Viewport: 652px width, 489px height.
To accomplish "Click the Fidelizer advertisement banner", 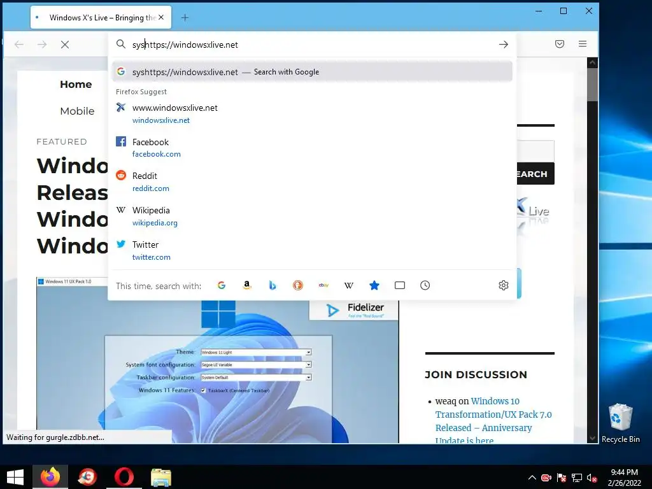I will pos(354,310).
